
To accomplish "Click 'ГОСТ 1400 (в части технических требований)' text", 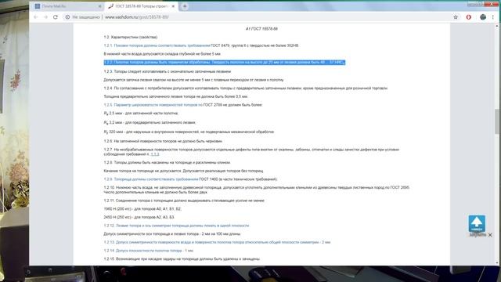I will [x=238, y=179].
